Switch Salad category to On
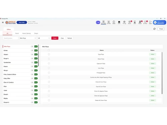 pos(36,90)
